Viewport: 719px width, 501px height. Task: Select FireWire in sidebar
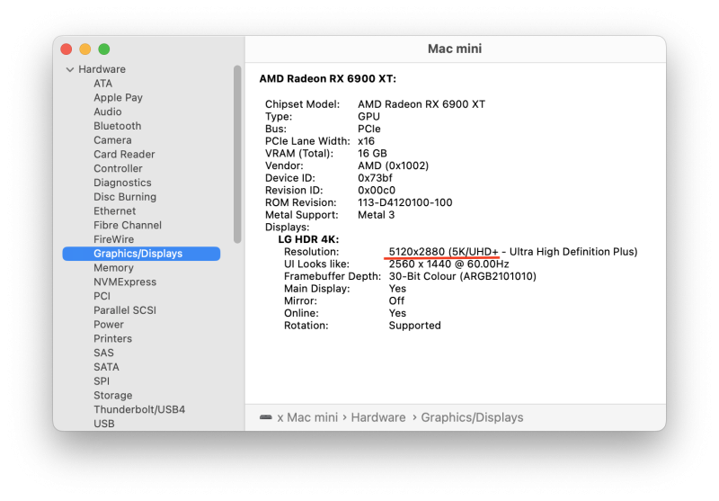tap(114, 240)
